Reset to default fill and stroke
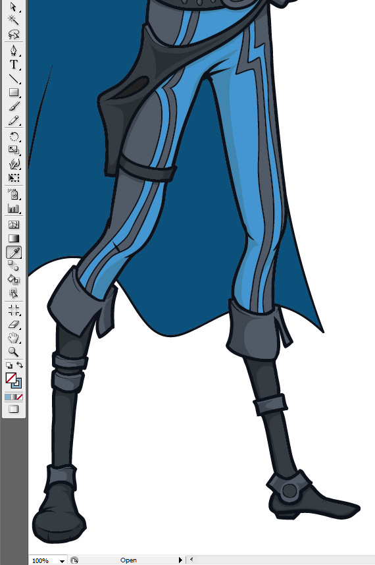The image size is (375, 565). [9, 365]
